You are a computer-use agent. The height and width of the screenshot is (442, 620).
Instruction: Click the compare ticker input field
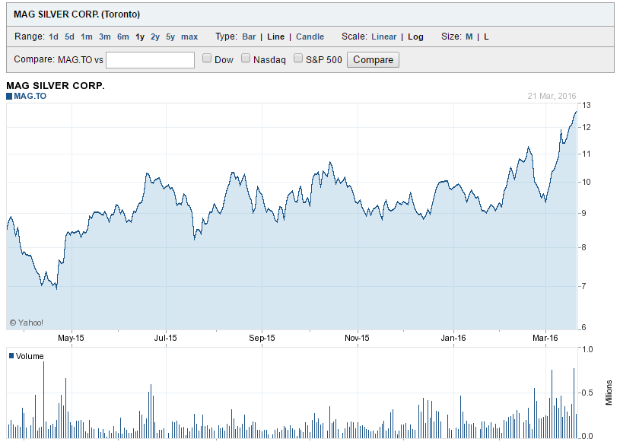tap(150, 59)
